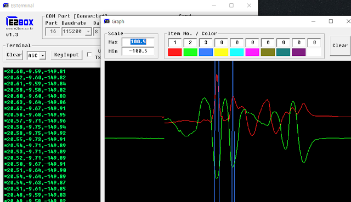Open the Baudrate 115200 dropdown
This screenshot has width=351, height=202.
[x=88, y=32]
